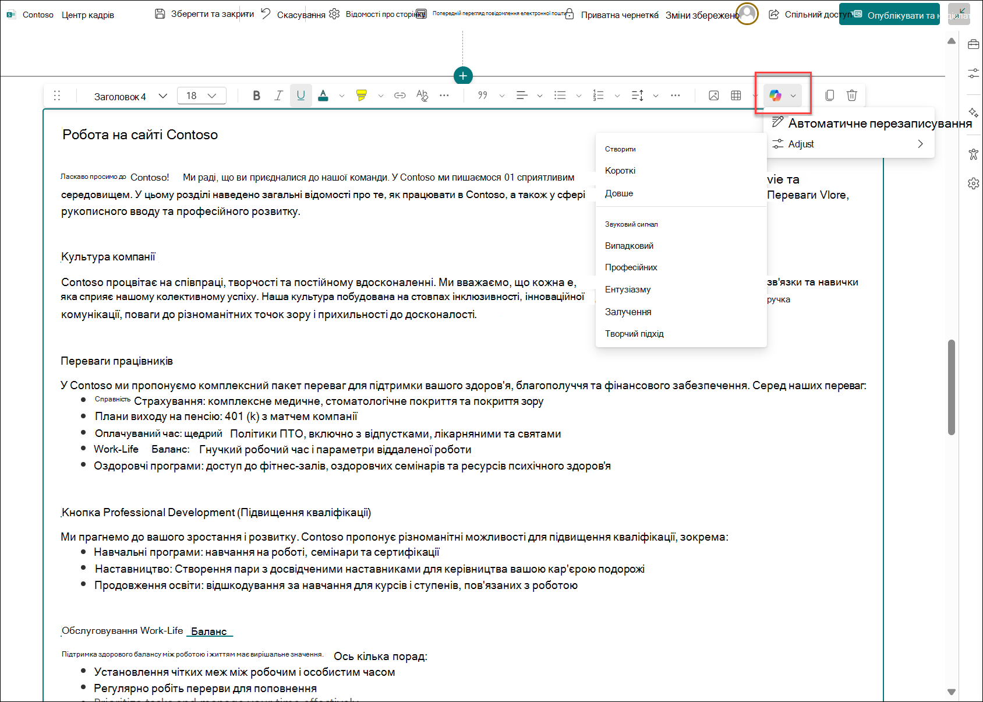This screenshot has height=702, width=983.
Task: Open the Центр кадрів site link
Action: [x=88, y=15]
